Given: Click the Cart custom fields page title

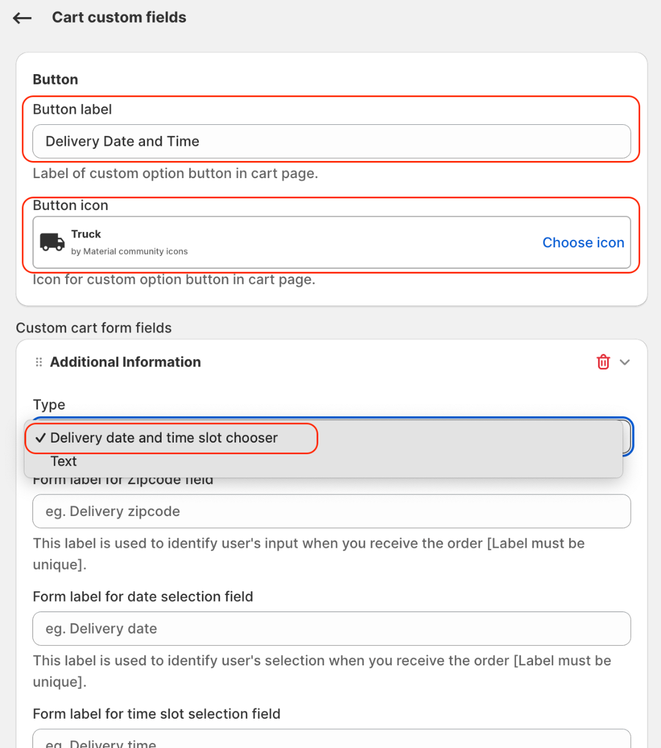Looking at the screenshot, I should coord(119,18).
